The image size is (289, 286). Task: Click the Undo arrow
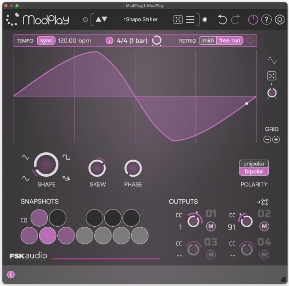tap(222, 20)
